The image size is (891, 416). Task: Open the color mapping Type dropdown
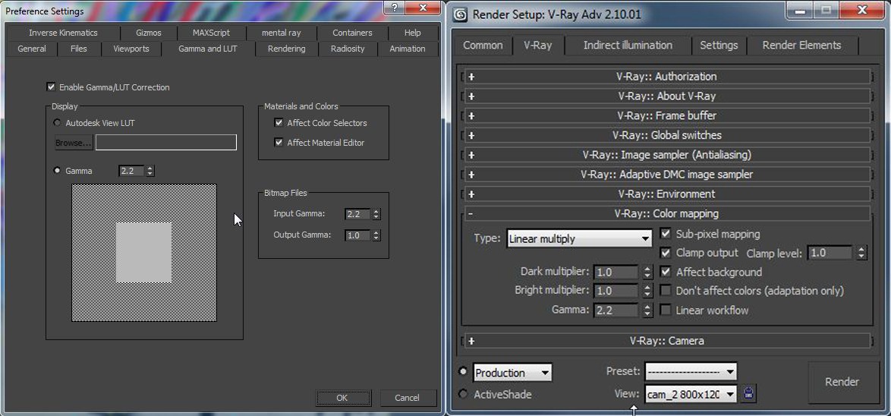pos(579,239)
